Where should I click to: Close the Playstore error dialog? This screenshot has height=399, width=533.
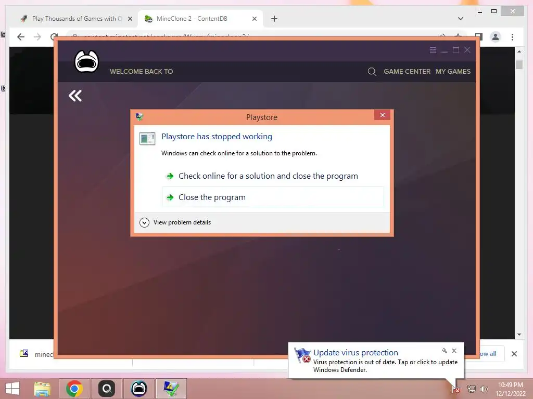tap(382, 115)
